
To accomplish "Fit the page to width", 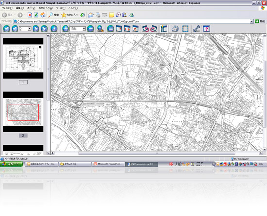I will point(127,29).
